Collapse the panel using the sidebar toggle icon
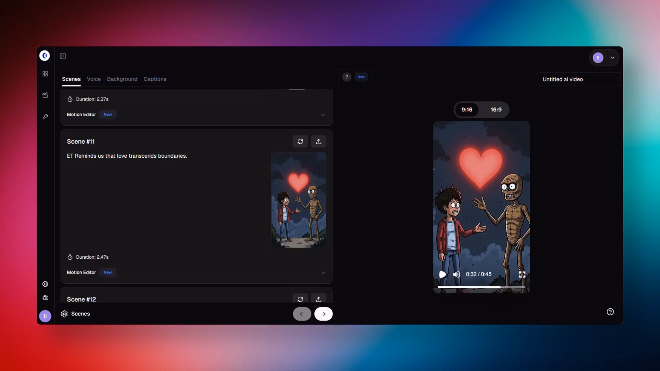Image resolution: width=660 pixels, height=371 pixels. (x=63, y=56)
